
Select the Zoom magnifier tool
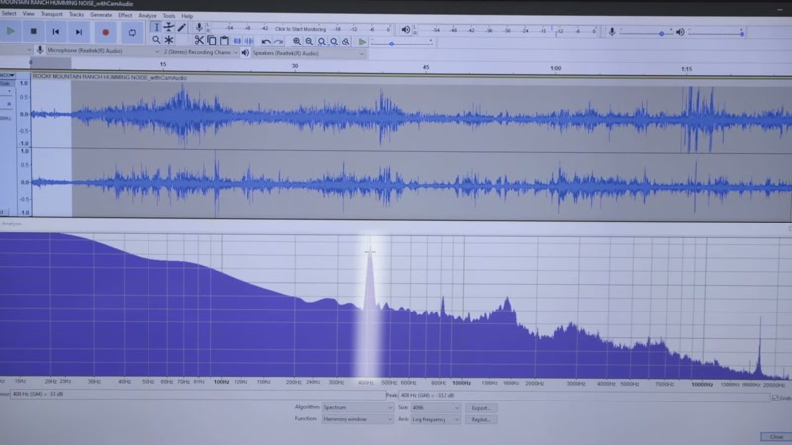point(156,40)
